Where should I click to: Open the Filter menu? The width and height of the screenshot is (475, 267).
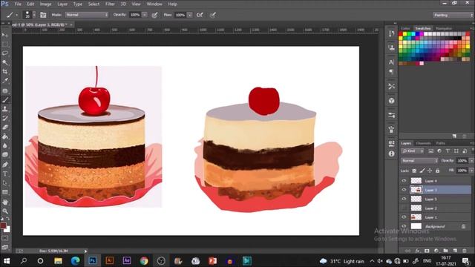(x=110, y=4)
